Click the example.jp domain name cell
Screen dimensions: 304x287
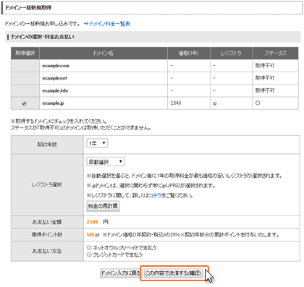(x=104, y=103)
